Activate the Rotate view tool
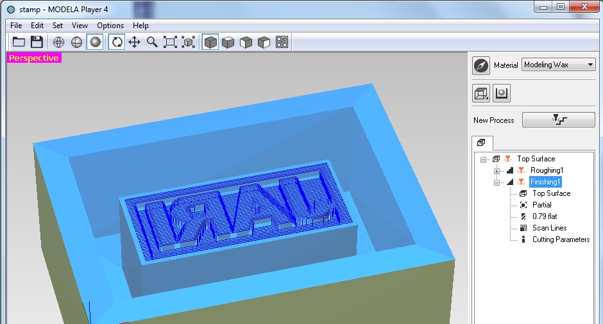Screen dimensions: 603x324 click(x=117, y=42)
